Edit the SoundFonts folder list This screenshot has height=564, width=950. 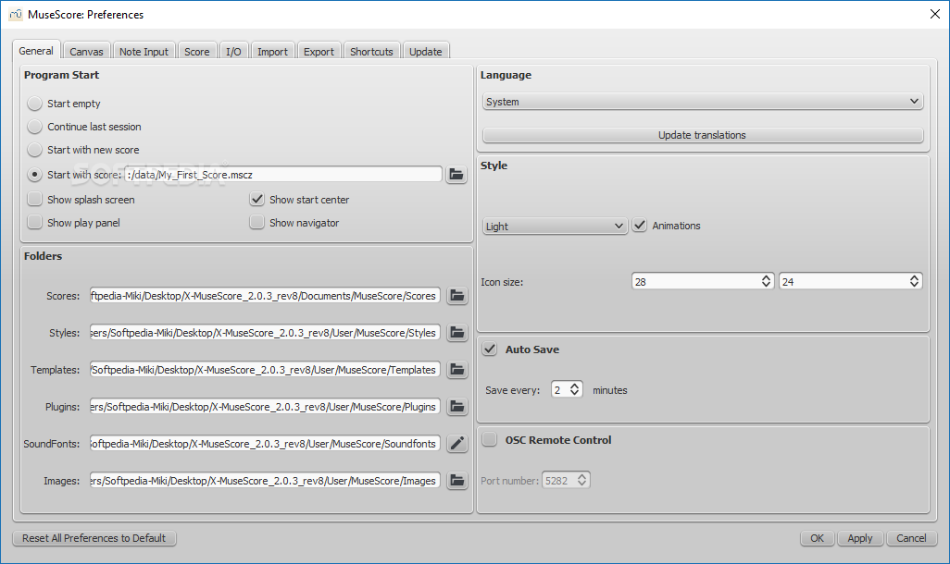[457, 444]
